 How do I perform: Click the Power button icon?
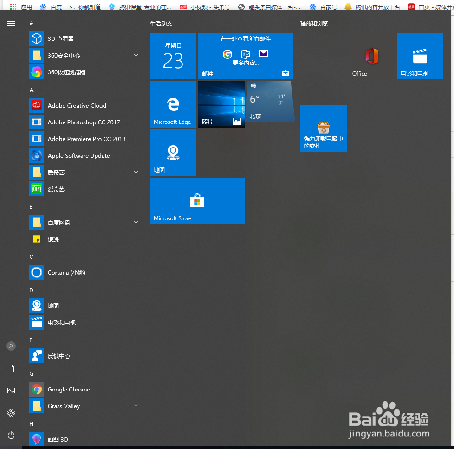pos(11,435)
